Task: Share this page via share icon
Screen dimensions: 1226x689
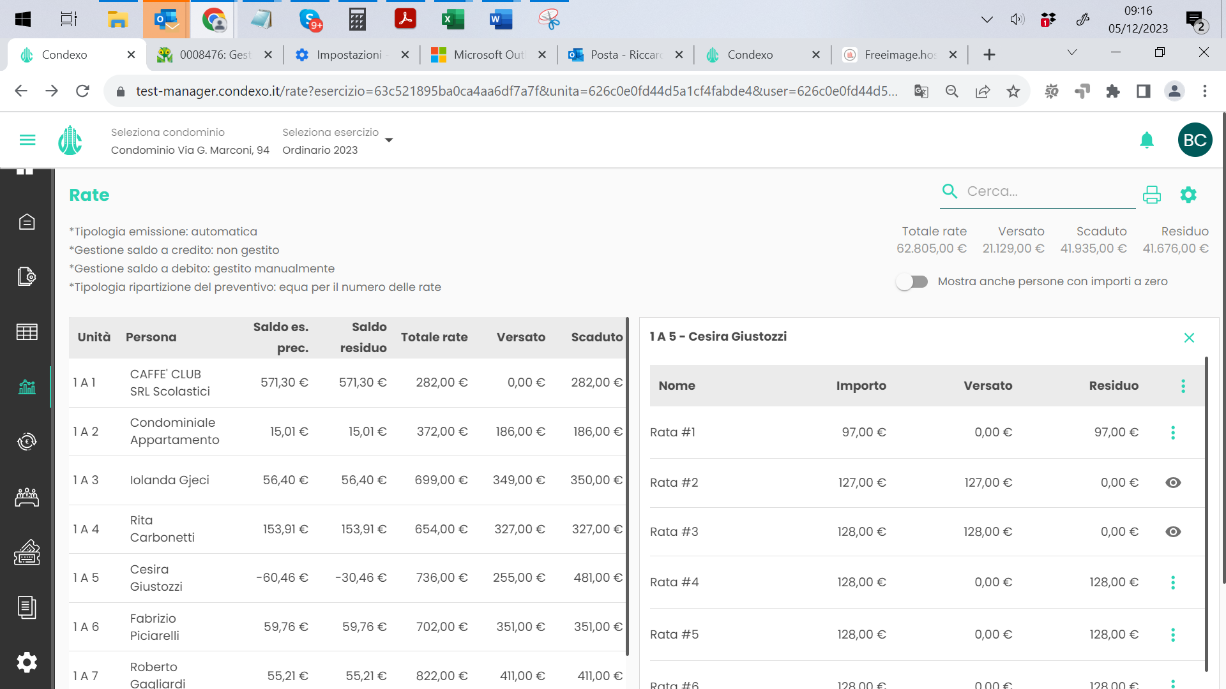Action: 983,91
